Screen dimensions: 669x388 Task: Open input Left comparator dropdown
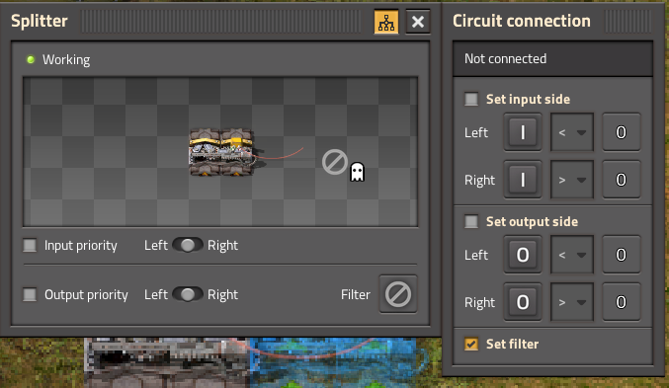(x=572, y=132)
